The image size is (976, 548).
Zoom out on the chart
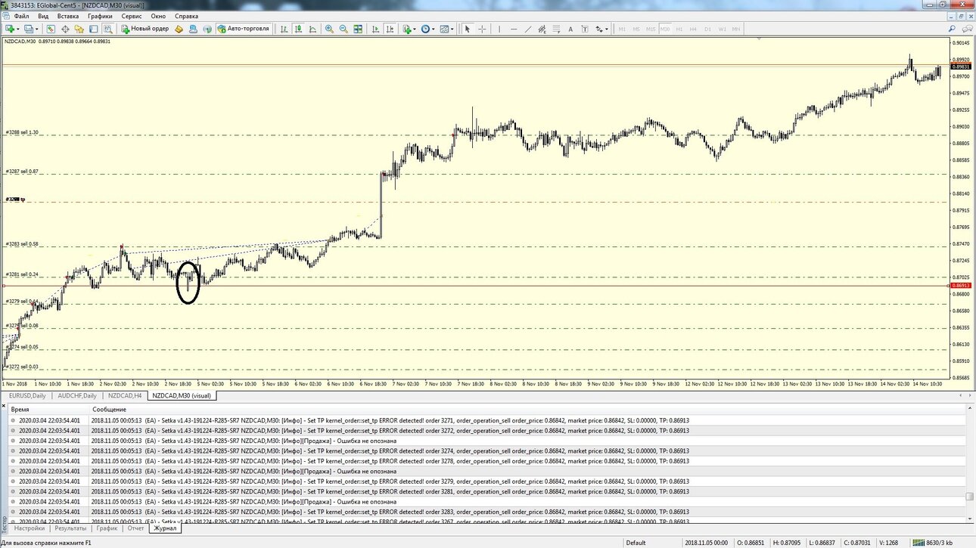coord(343,29)
